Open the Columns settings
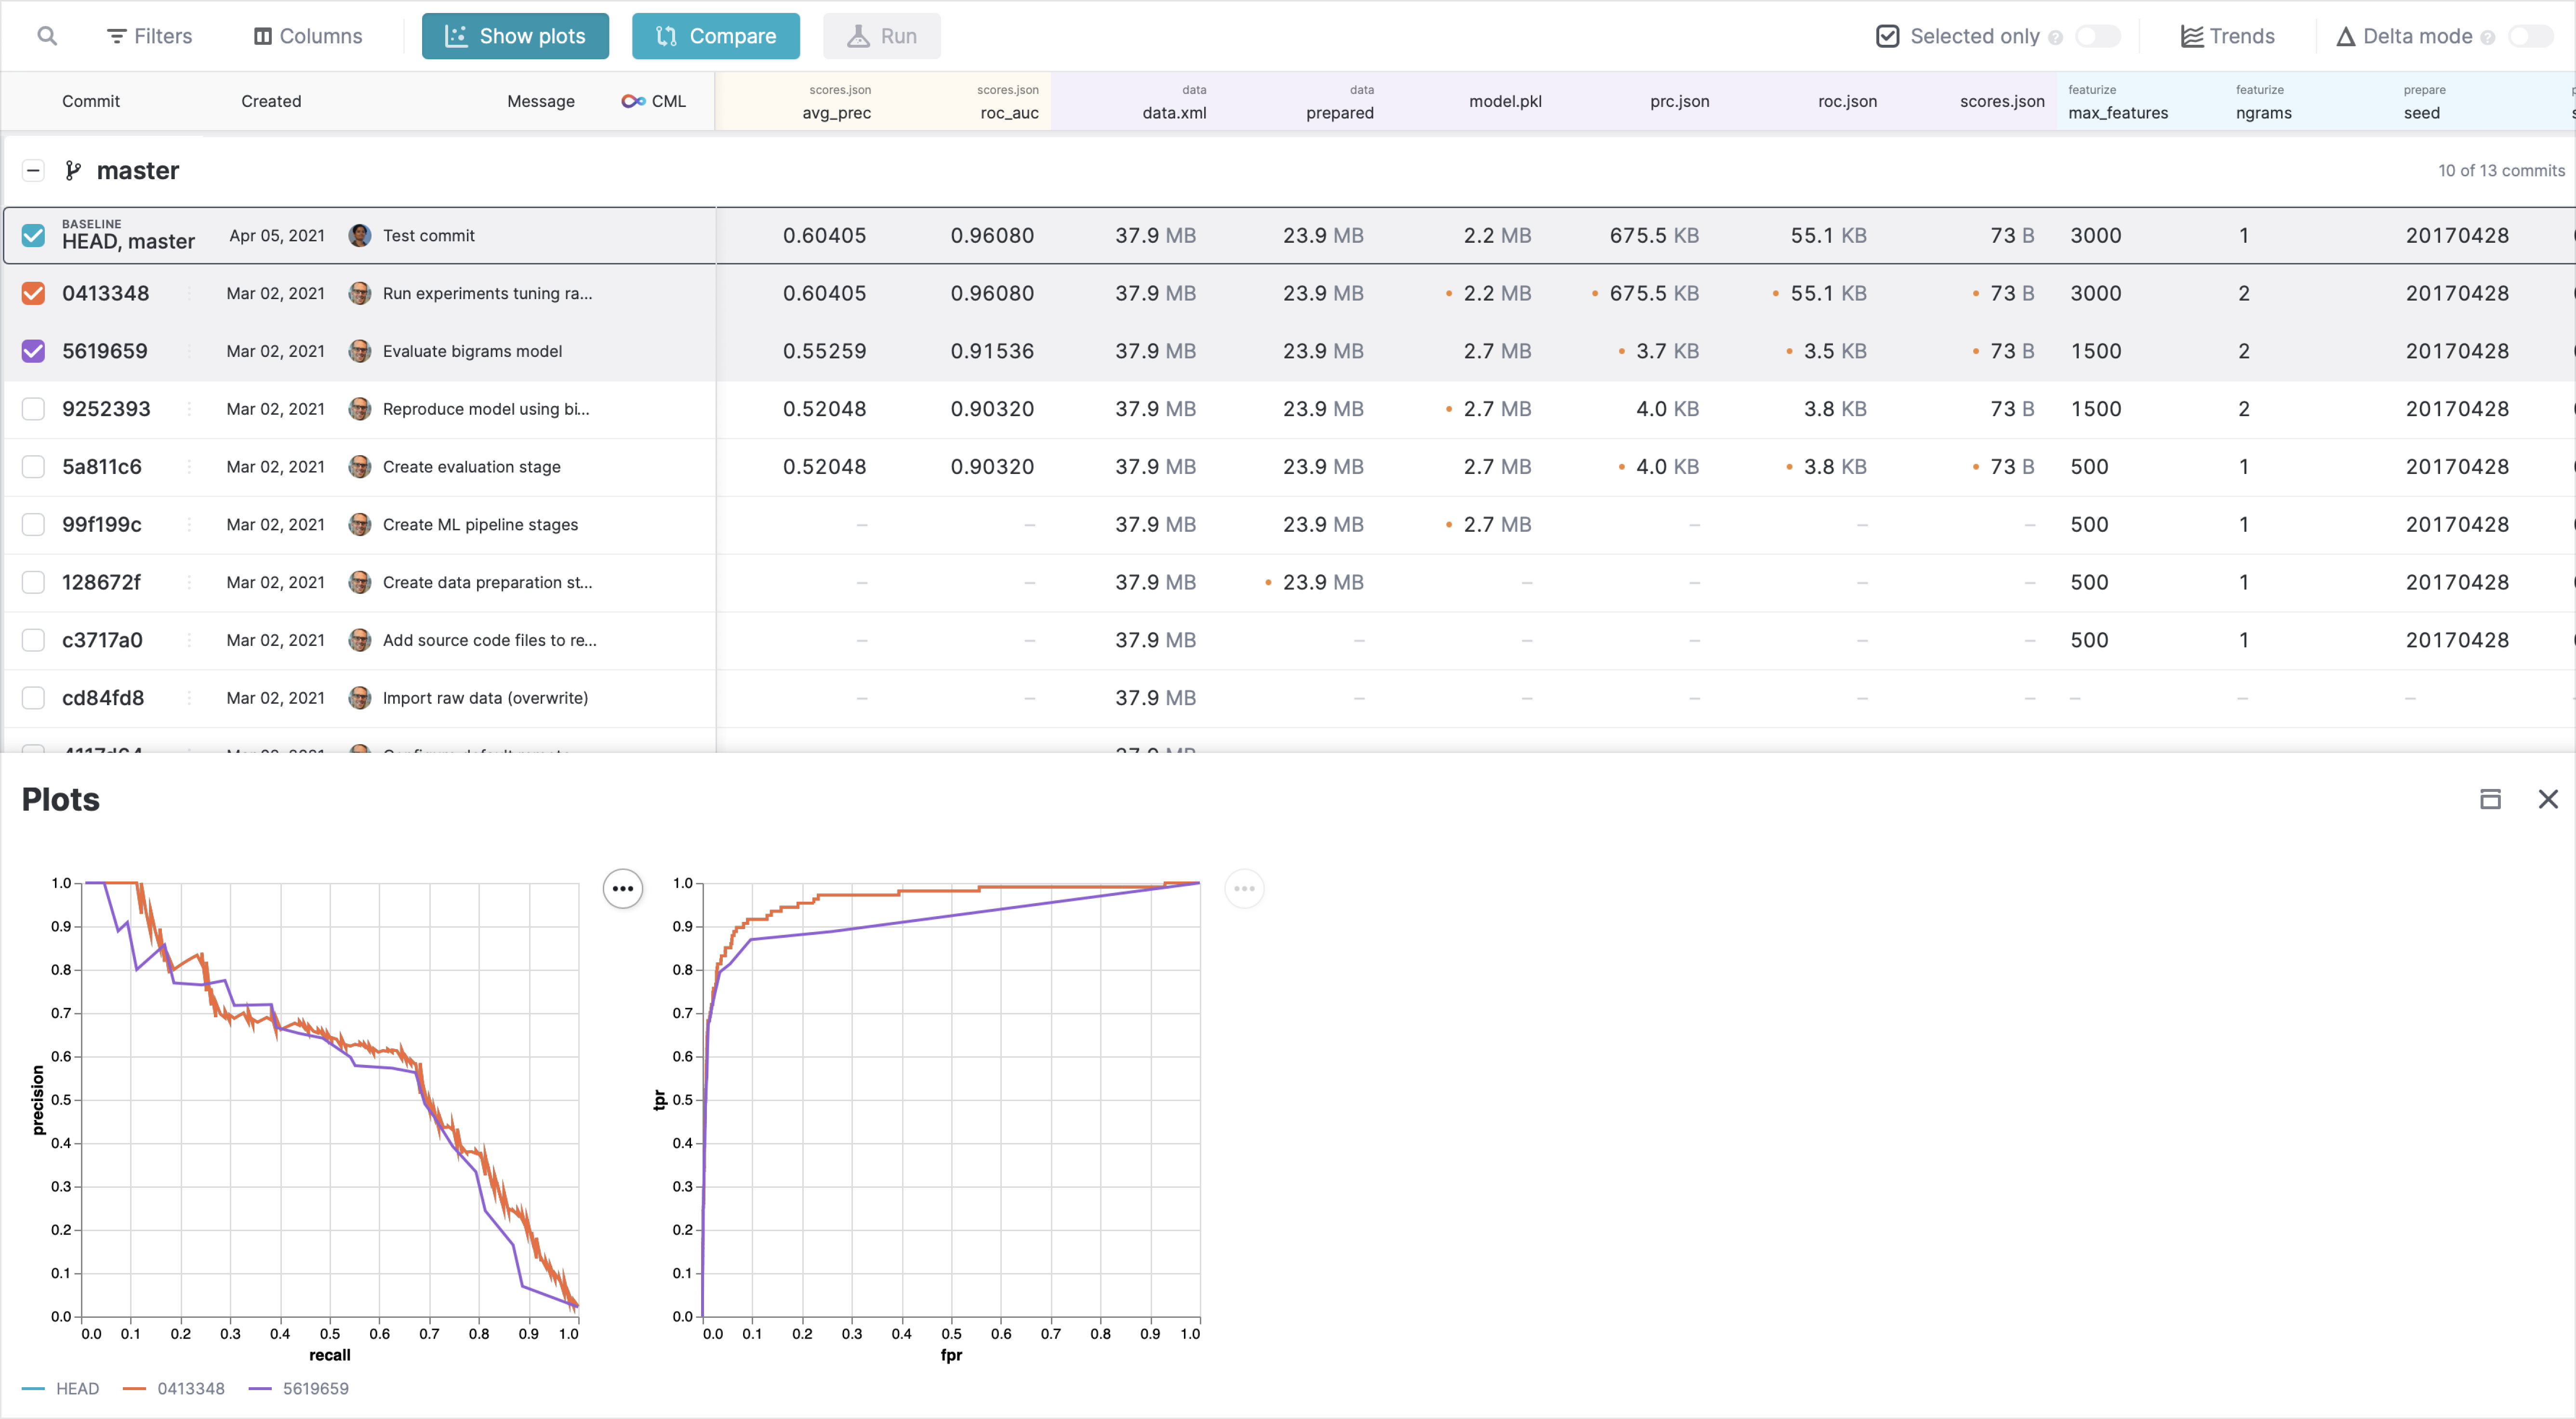This screenshot has width=2576, height=1419. 308,36
